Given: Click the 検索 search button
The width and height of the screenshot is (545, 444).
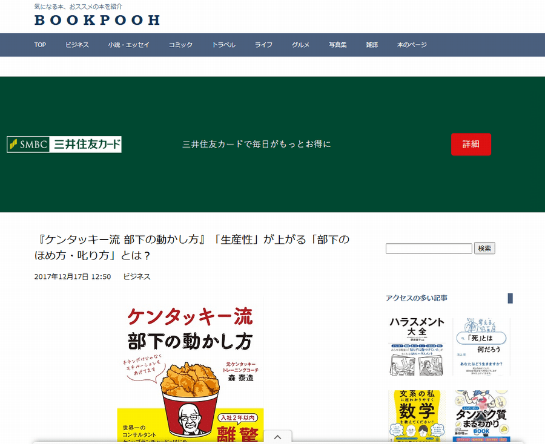Looking at the screenshot, I should 484,248.
